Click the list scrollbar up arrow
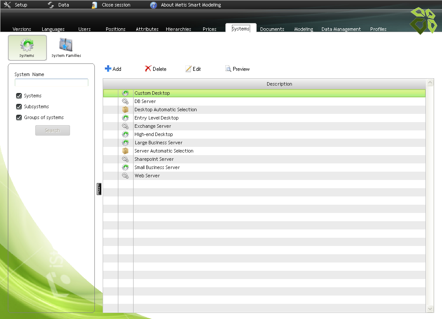This screenshot has width=442, height=319. (x=430, y=83)
